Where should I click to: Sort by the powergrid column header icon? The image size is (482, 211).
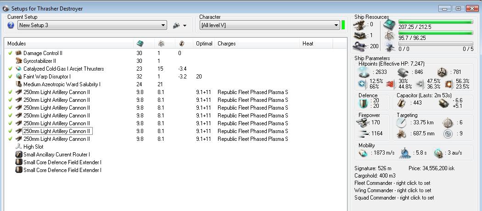pyautogui.click(x=161, y=44)
